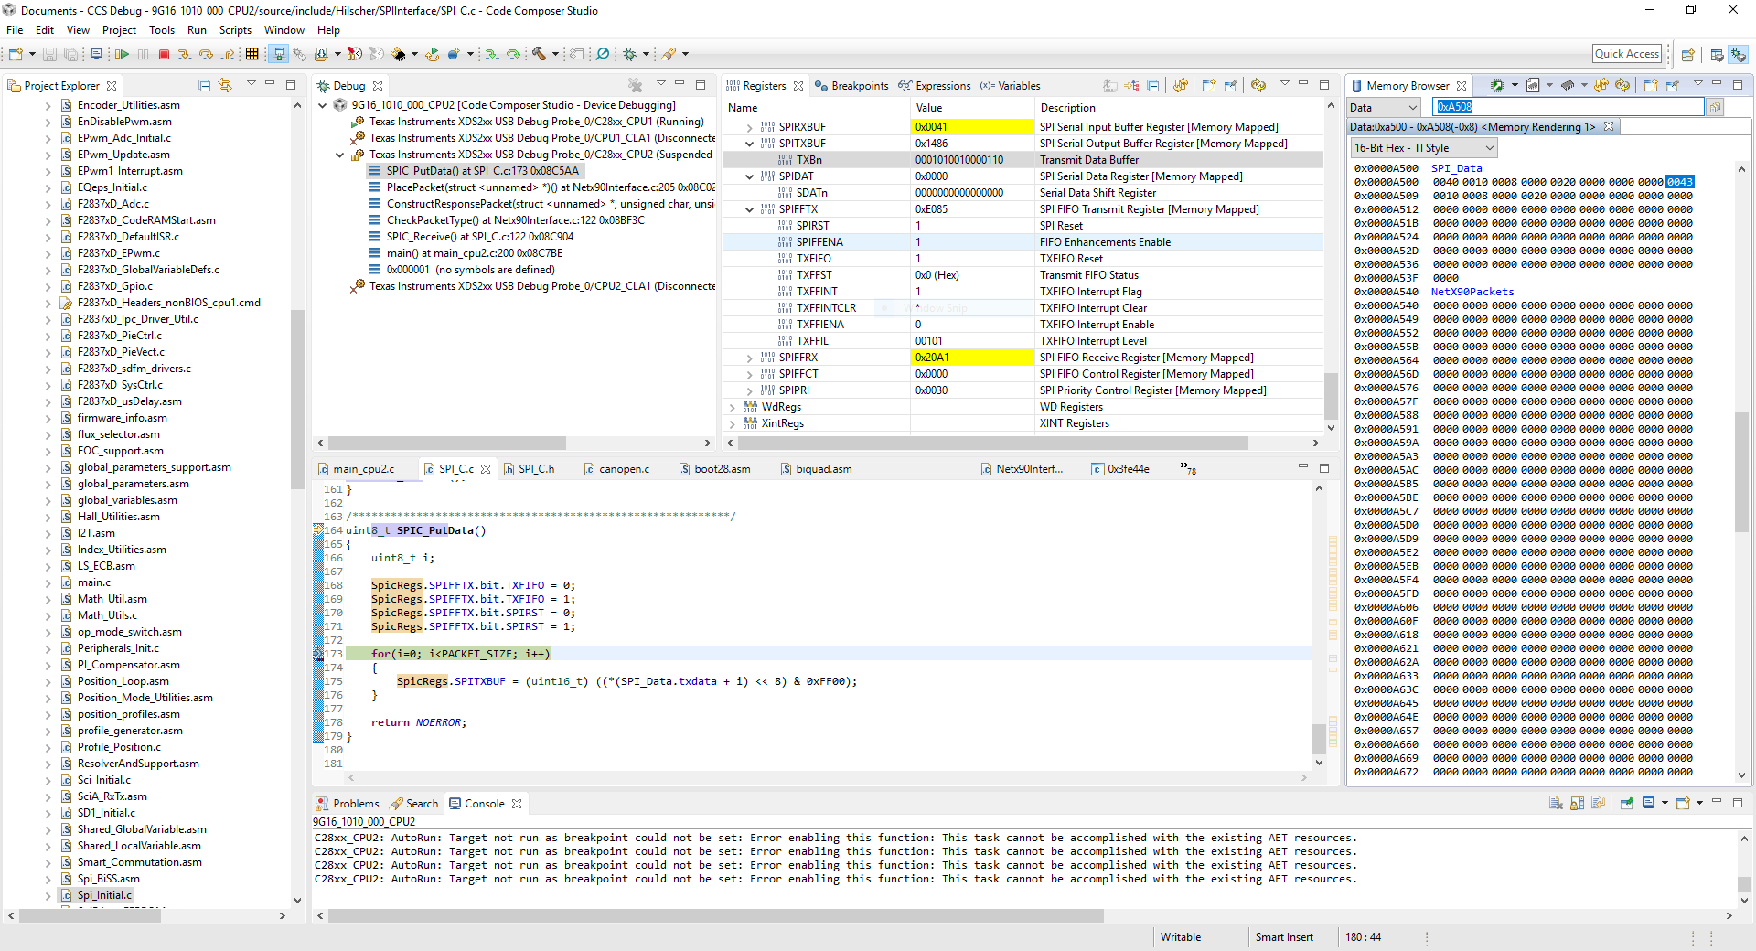Click the Build hammer icon
1756x951 pixels.
click(540, 55)
